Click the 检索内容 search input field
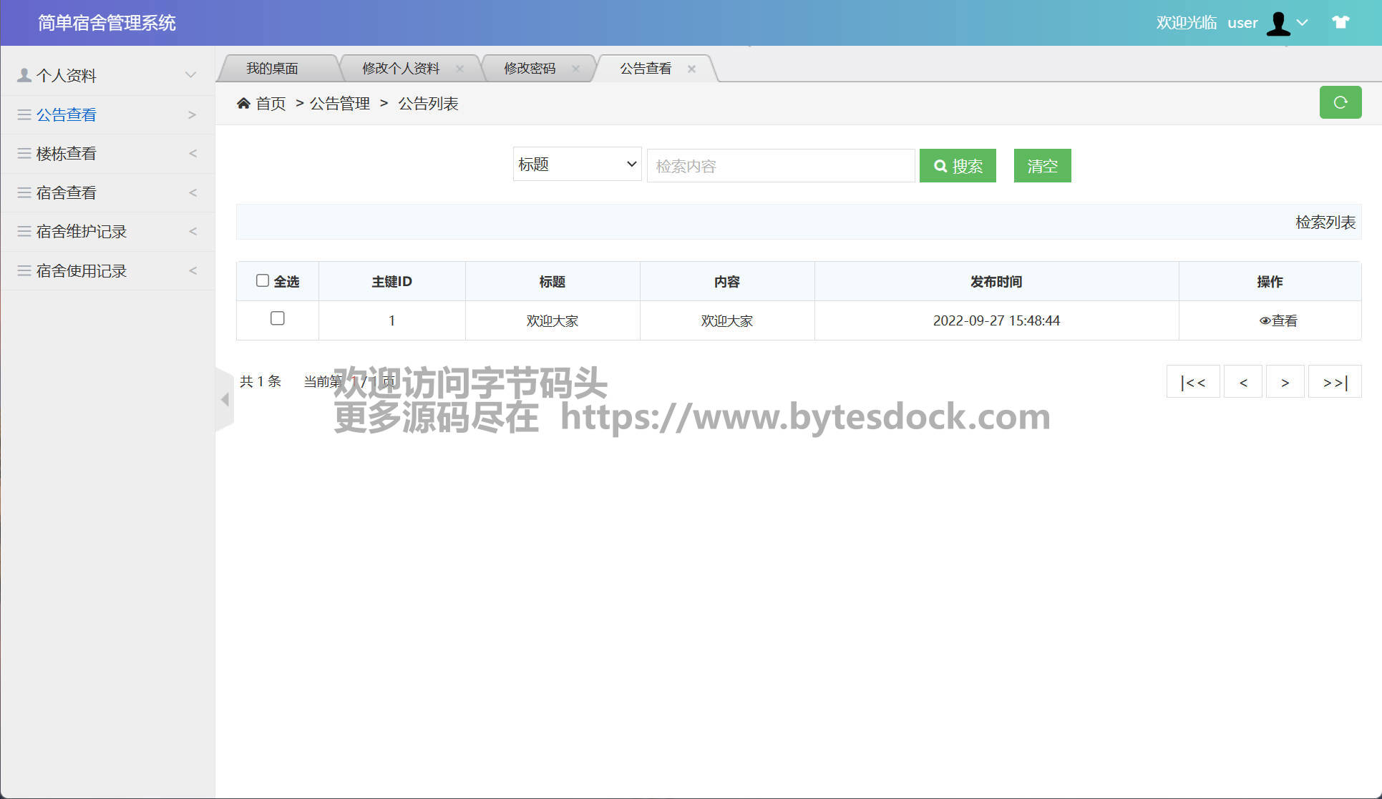Image resolution: width=1382 pixels, height=799 pixels. point(780,166)
